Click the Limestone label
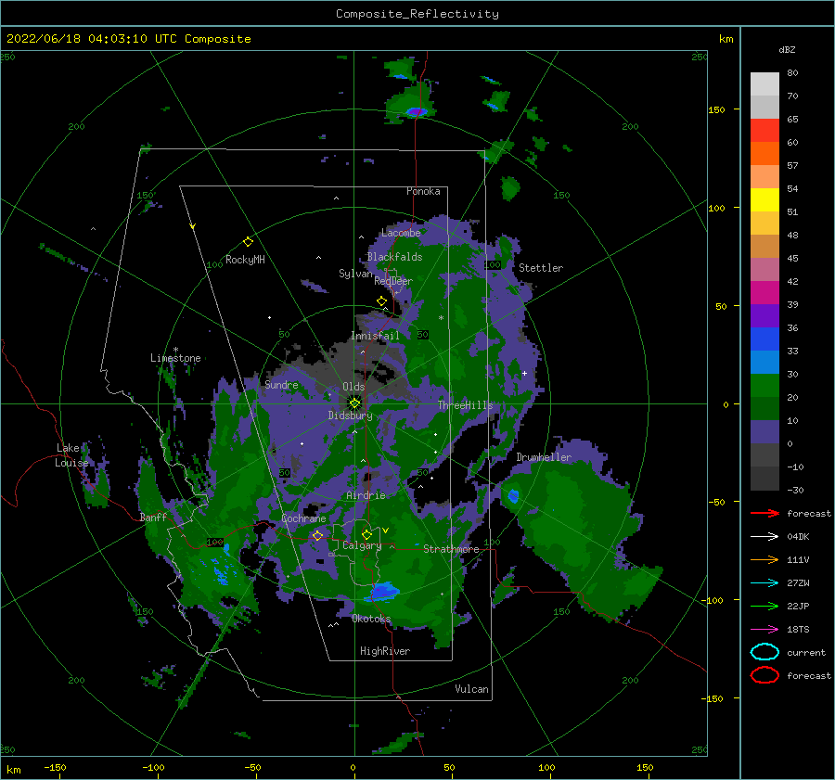This screenshot has height=780, width=835. [175, 358]
